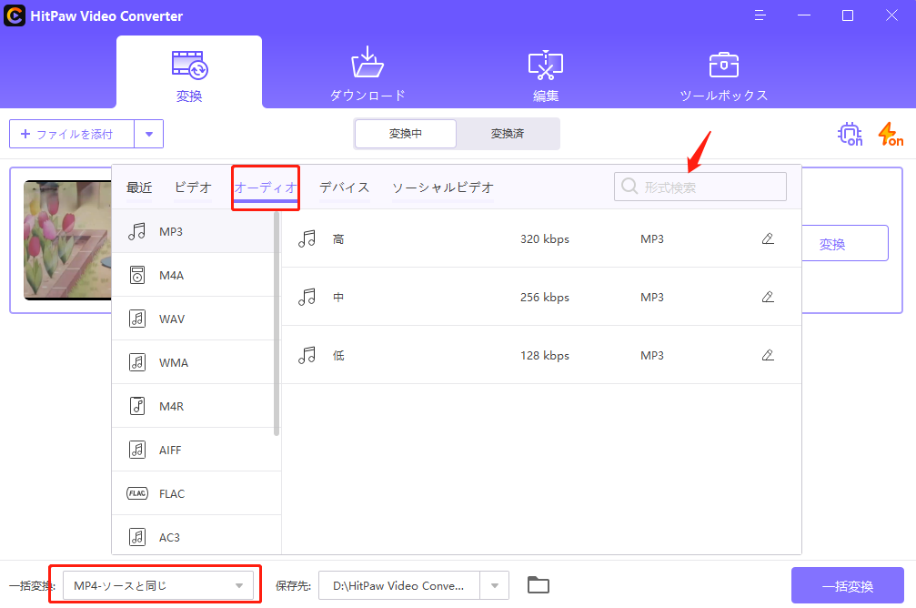Choose the AIFF format icon
The image size is (916, 608).
(x=136, y=450)
